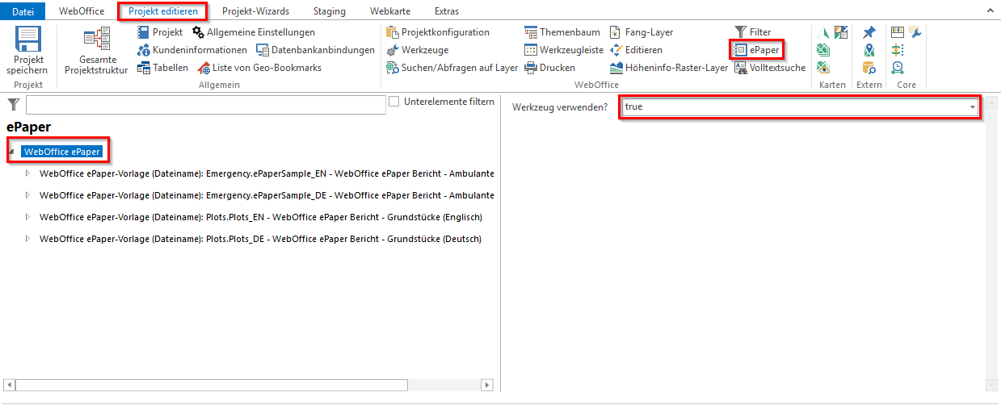Click the properties panel's vertical scrollbar down arrow
1001x405 pixels.
click(991, 385)
